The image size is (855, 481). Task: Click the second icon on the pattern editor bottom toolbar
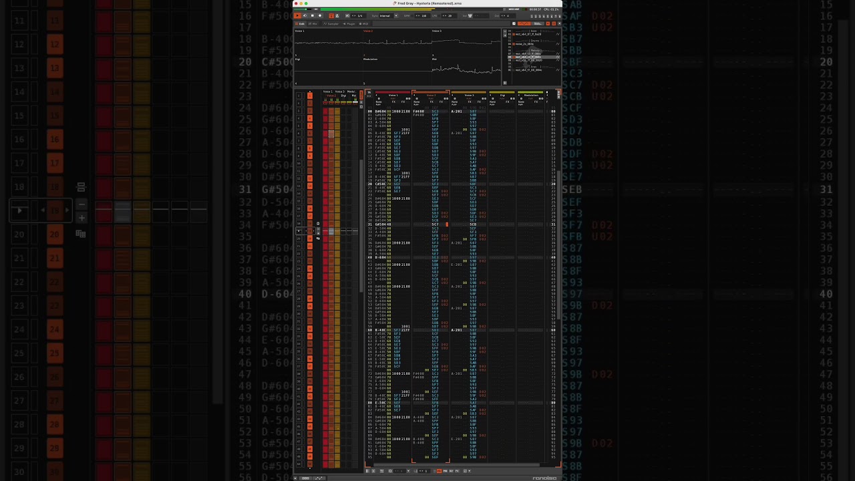373,471
